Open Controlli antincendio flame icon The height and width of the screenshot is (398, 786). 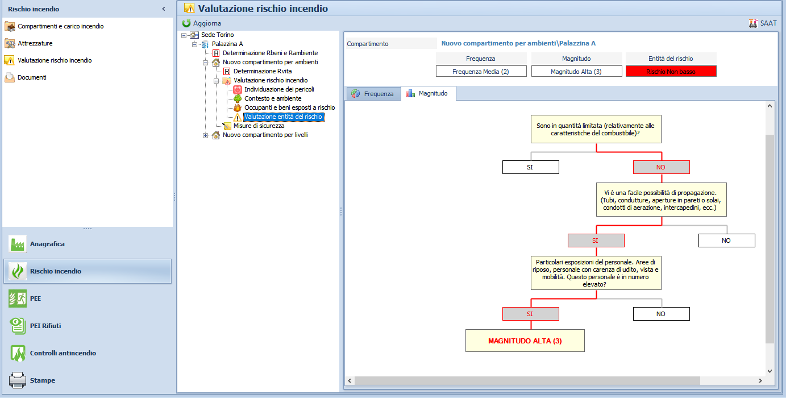click(x=18, y=353)
